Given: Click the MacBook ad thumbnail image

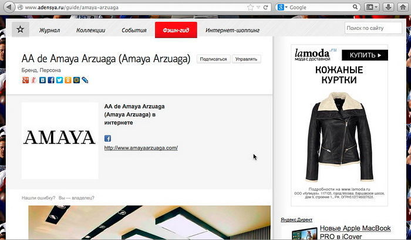Looking at the screenshot, I should (305, 234).
